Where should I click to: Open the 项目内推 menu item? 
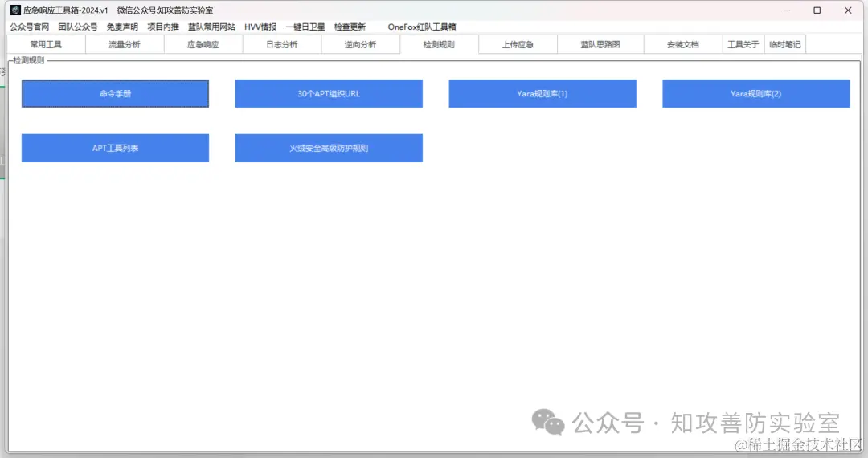click(162, 27)
